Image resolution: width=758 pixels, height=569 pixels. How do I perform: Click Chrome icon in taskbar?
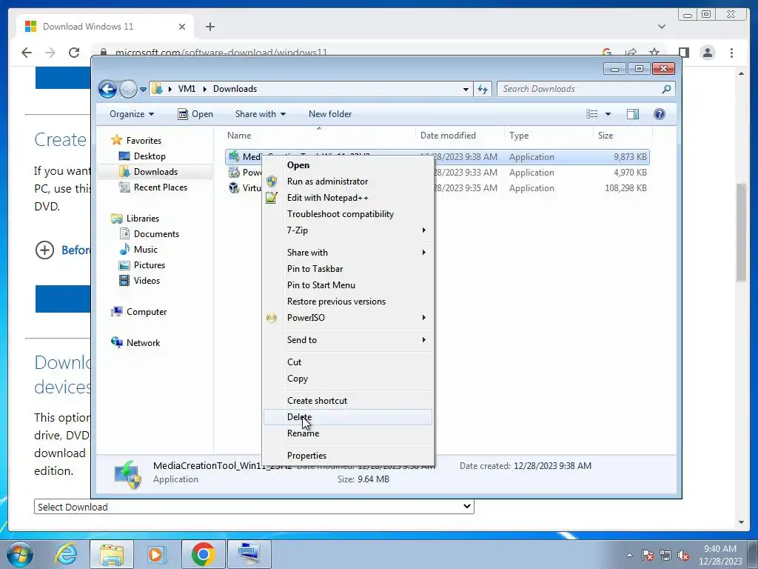(x=203, y=554)
